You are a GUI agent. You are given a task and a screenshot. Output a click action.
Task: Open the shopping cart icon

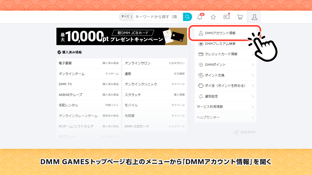(x=240, y=17)
